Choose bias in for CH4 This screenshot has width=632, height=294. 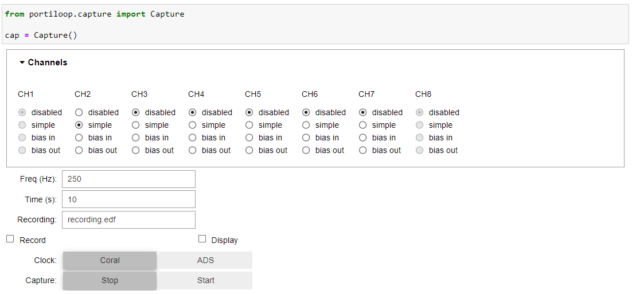(x=193, y=138)
